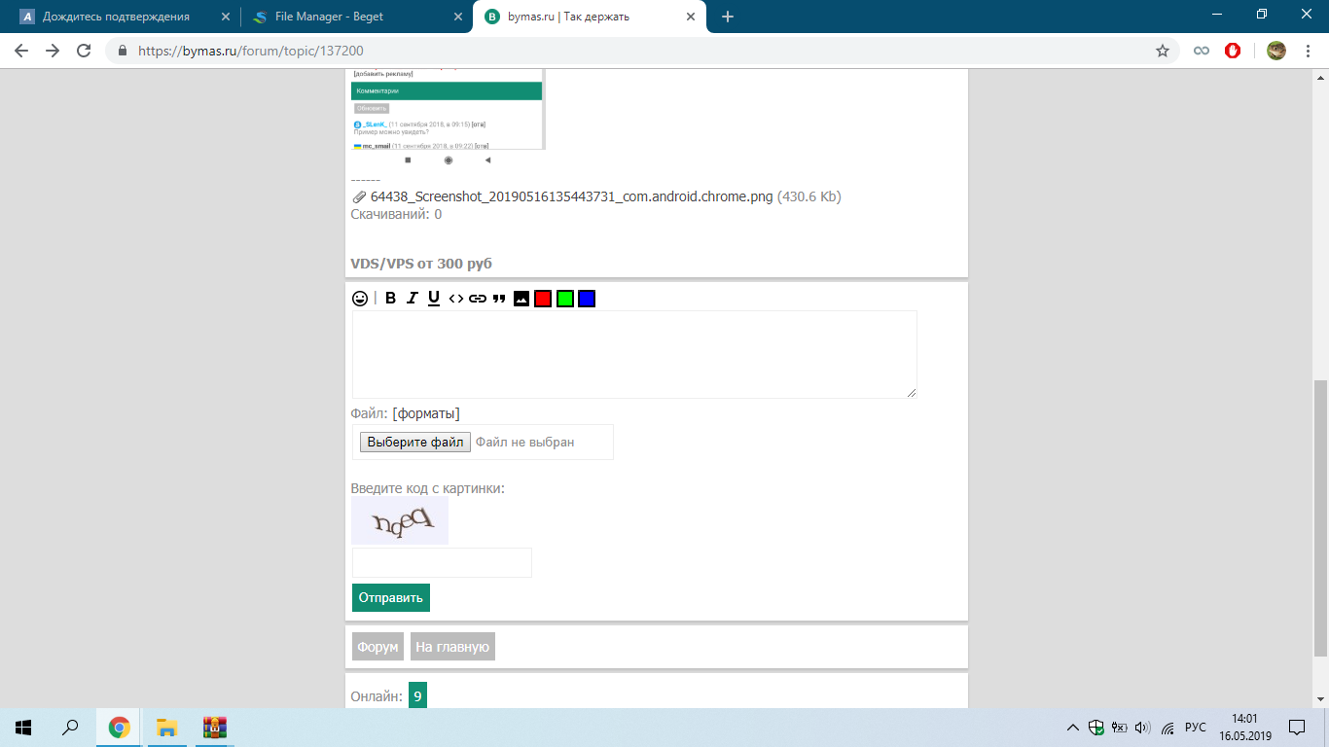The image size is (1329, 747).
Task: Insert a hyperlink with the link icon
Action: pos(477,299)
